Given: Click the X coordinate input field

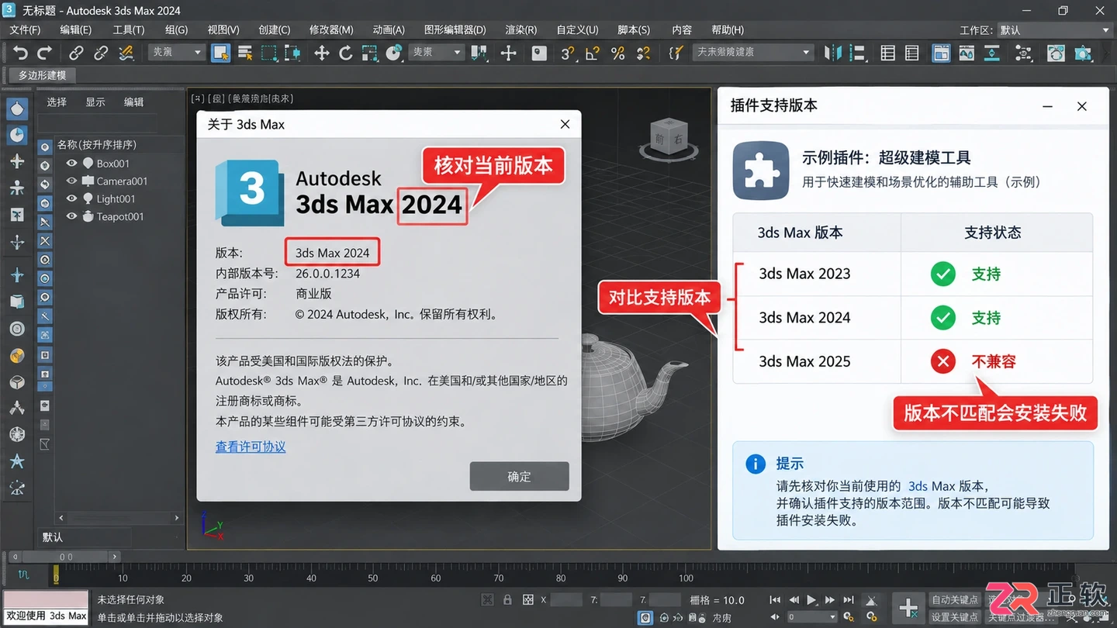Looking at the screenshot, I should [x=566, y=600].
